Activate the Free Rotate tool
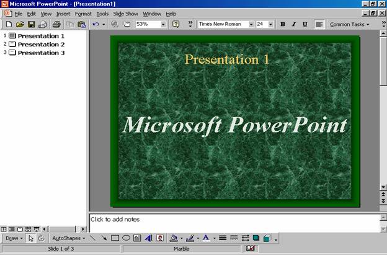 point(41,238)
